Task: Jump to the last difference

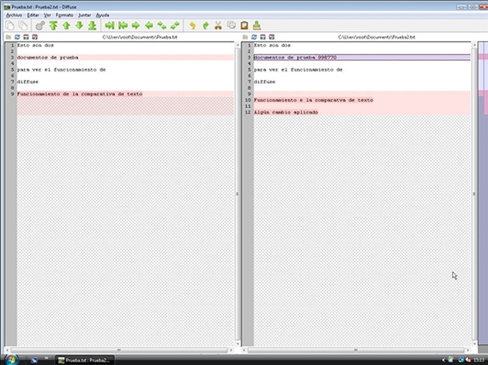Action: [x=92, y=26]
